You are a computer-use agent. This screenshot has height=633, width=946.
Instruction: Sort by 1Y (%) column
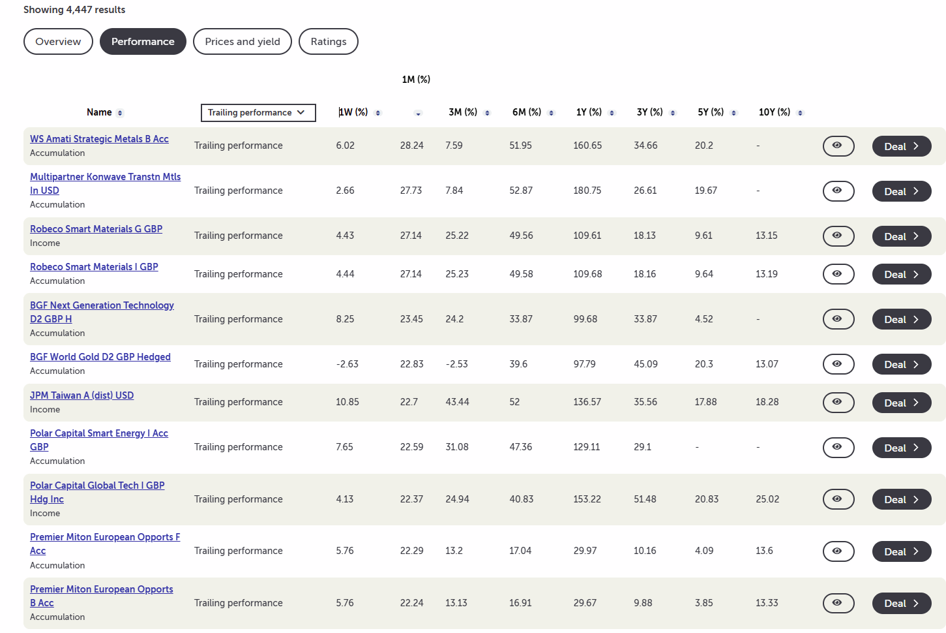click(612, 113)
